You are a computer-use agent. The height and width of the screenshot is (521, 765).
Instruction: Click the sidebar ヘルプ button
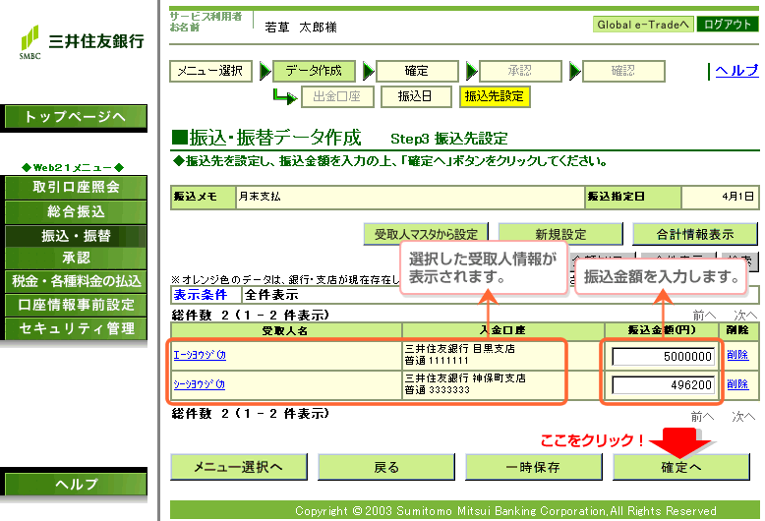(76, 484)
